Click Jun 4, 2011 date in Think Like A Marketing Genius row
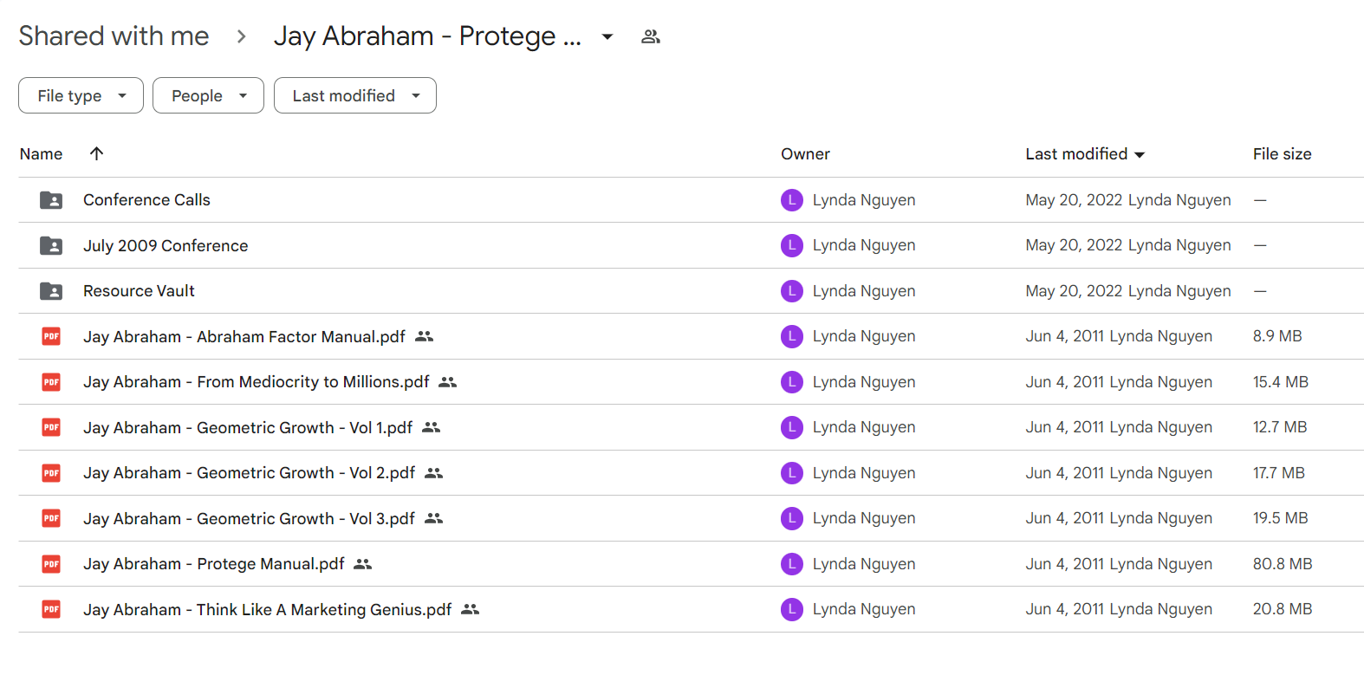The image size is (1364, 688). (x=1065, y=609)
